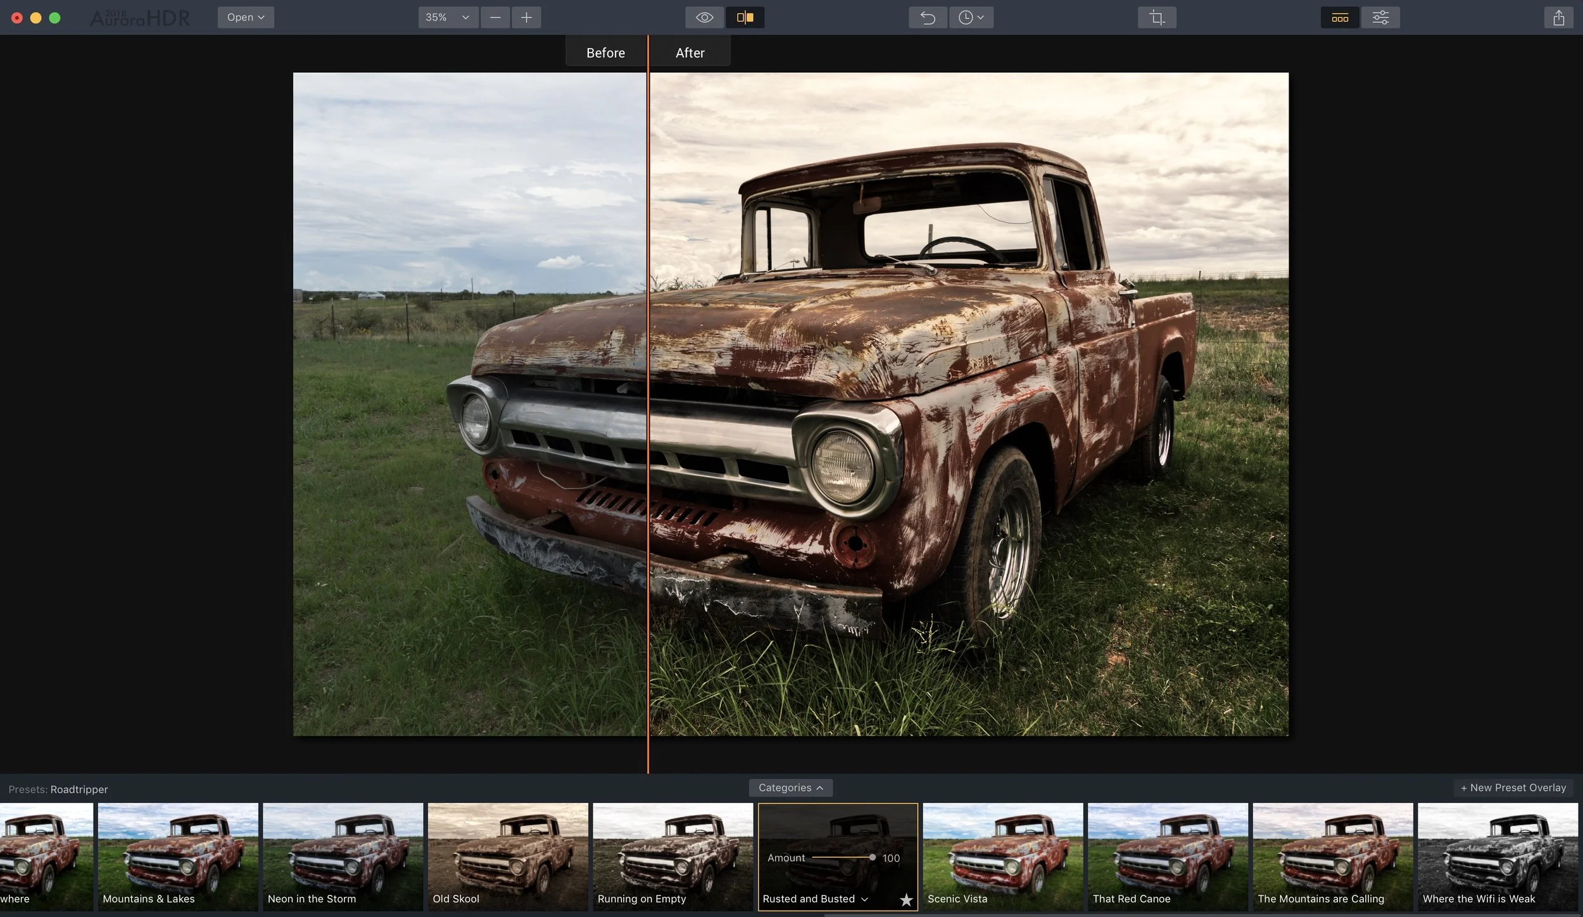Select the crop tool
This screenshot has width=1583, height=917.
click(1157, 18)
